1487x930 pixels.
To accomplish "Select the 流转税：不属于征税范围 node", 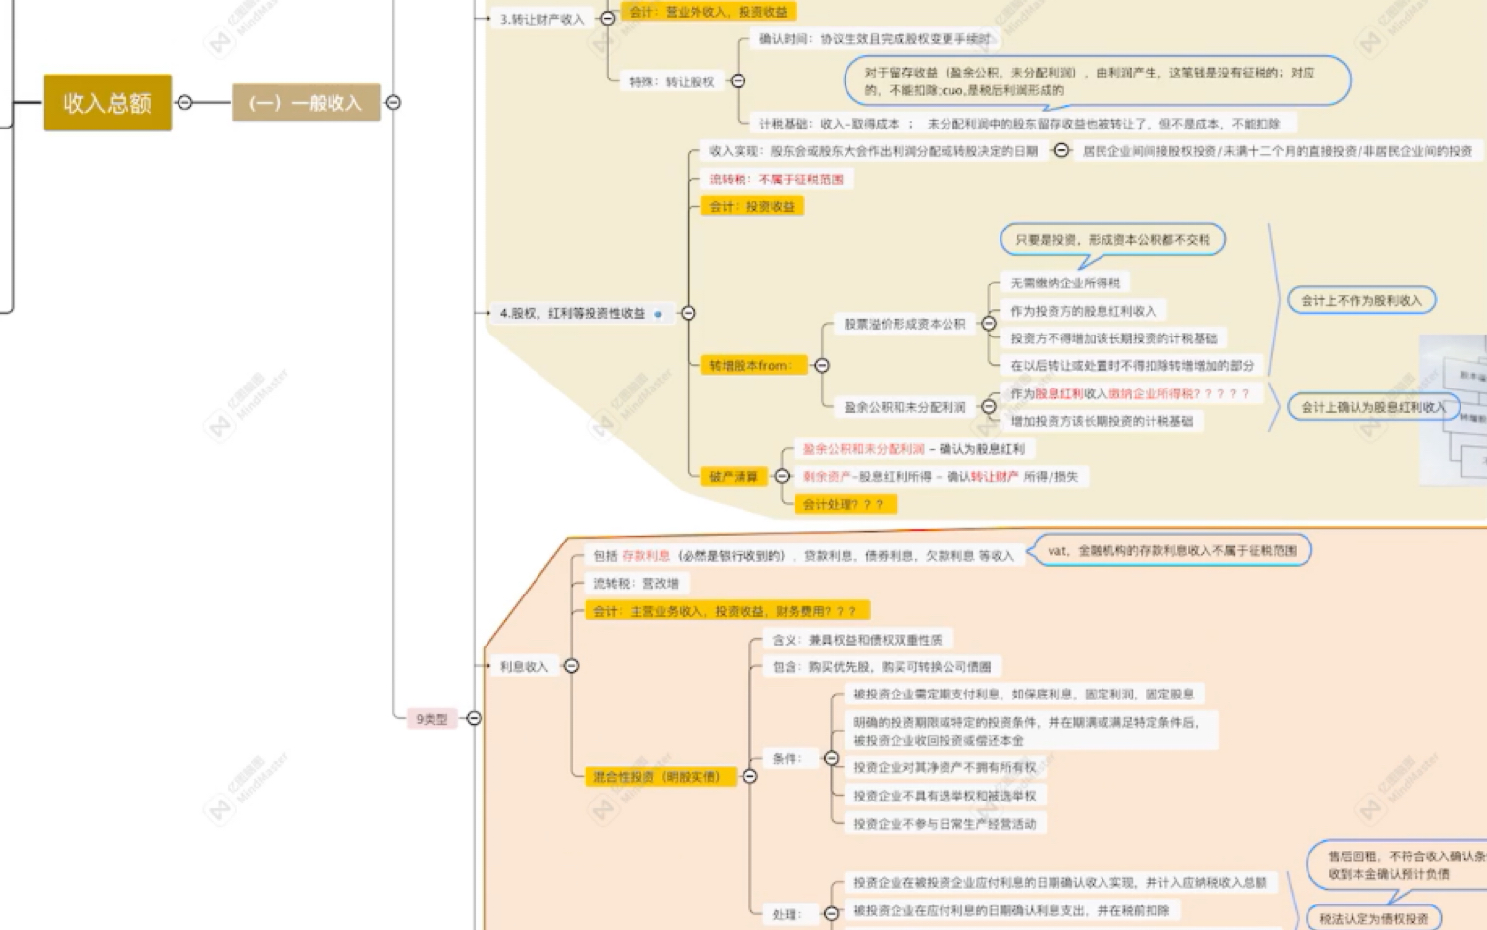I will [777, 179].
